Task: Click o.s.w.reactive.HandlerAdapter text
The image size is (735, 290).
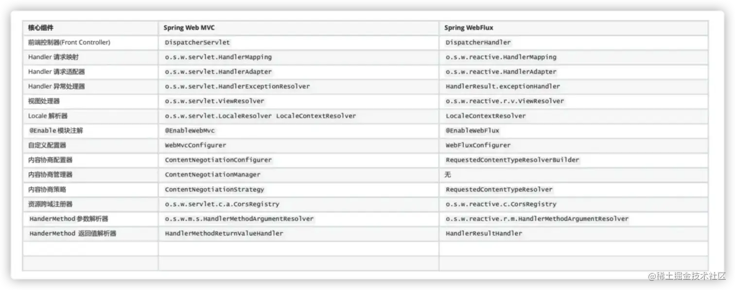Action: pos(501,72)
